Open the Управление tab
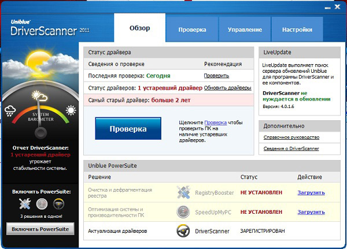 point(245,29)
